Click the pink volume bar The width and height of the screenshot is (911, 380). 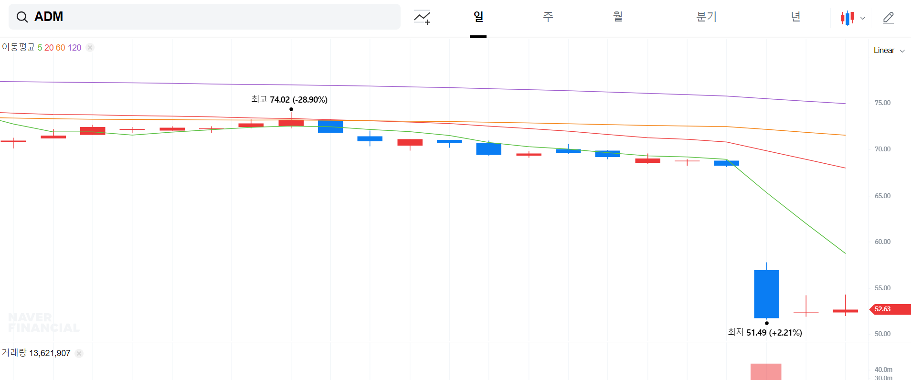(x=766, y=372)
